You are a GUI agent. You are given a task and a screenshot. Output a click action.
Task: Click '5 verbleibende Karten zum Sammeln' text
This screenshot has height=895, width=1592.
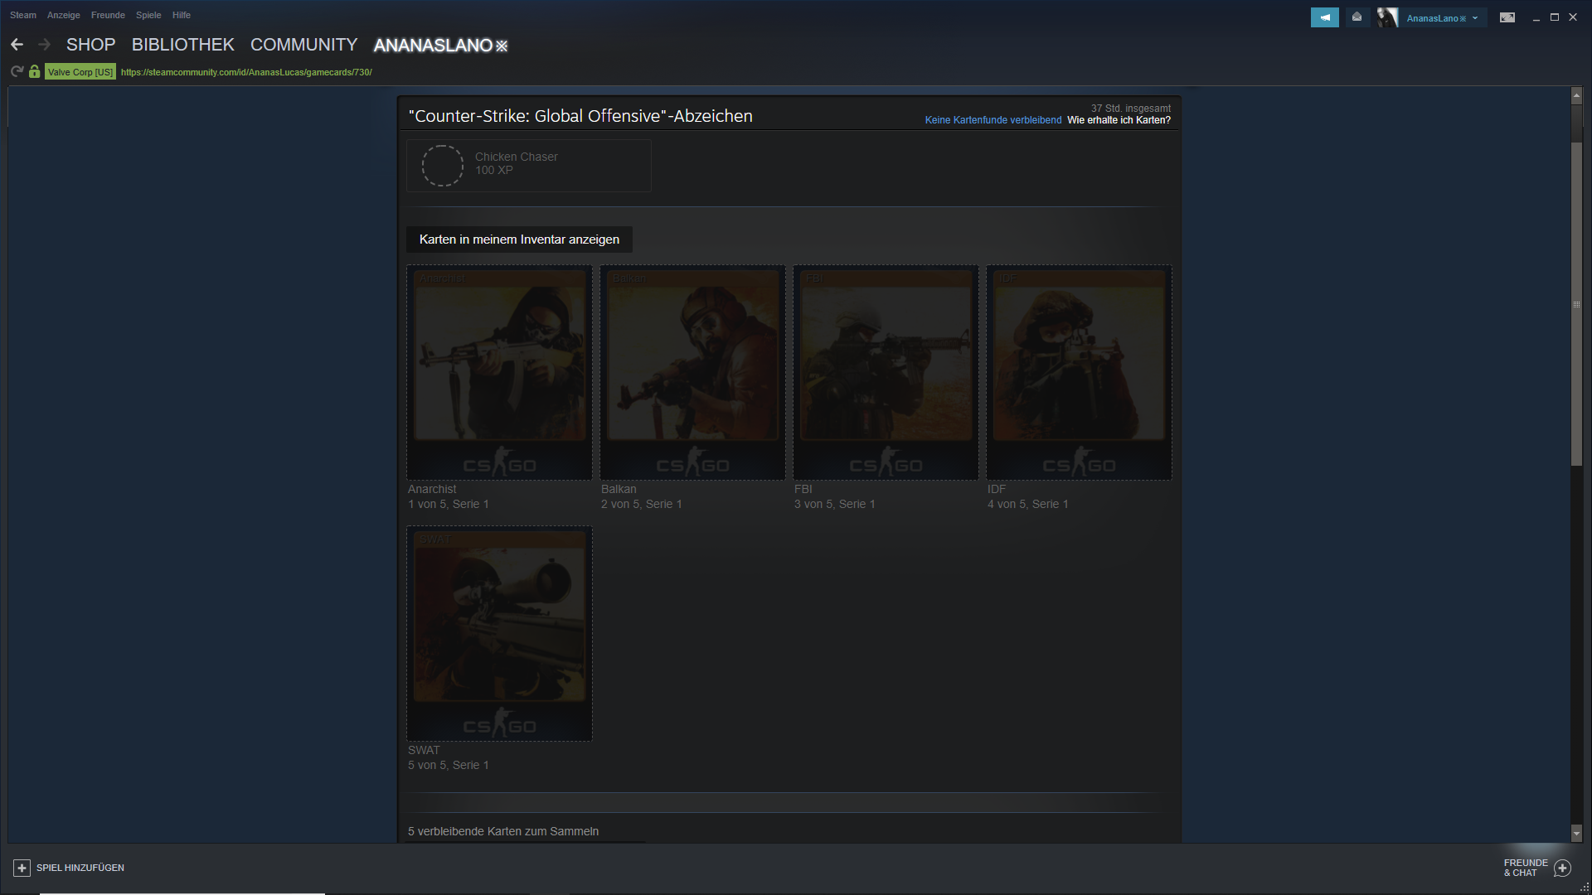click(503, 831)
